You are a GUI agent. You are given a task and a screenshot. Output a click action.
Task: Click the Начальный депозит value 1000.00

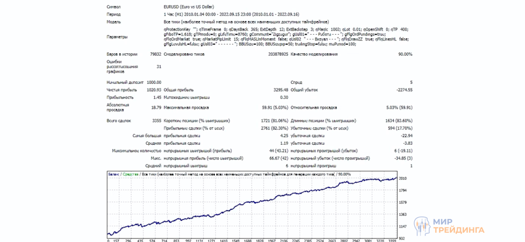153,82
